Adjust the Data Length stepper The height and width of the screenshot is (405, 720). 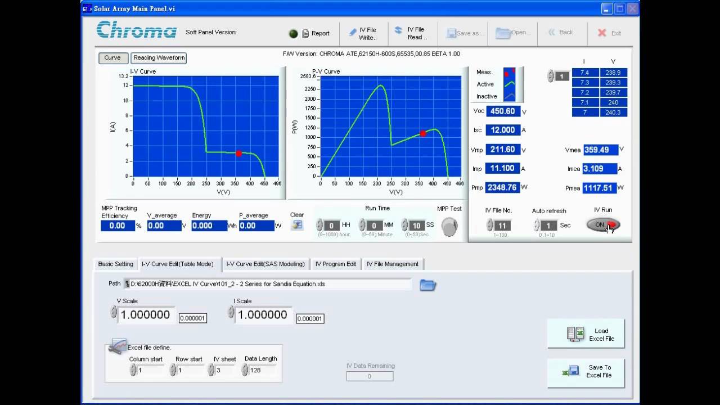pyautogui.click(x=245, y=370)
